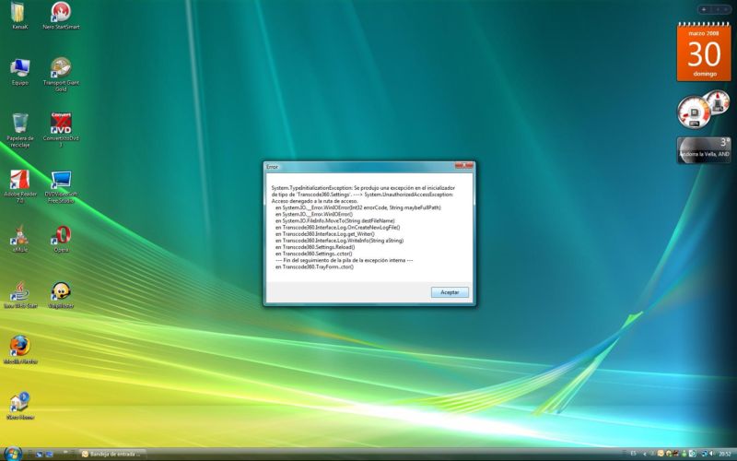Open the Windows Start orb
The height and width of the screenshot is (461, 737).
(x=13, y=455)
